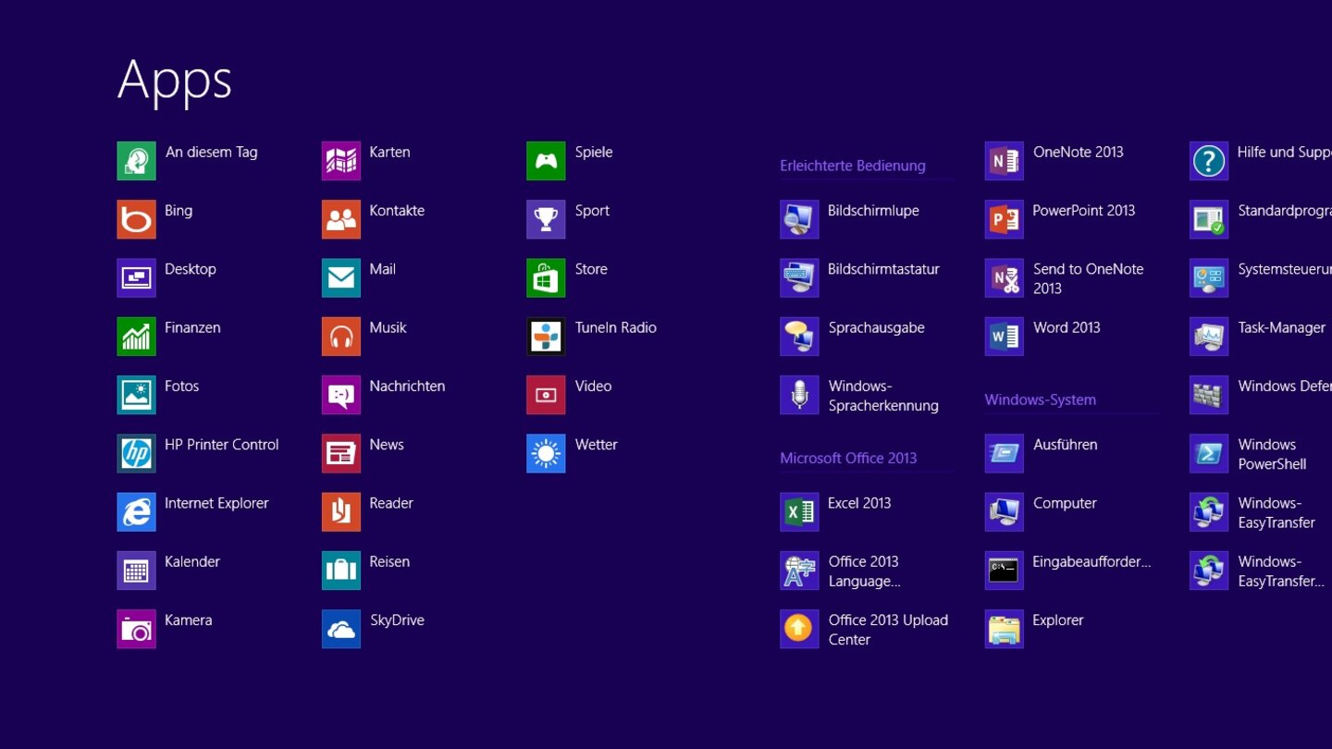The width and height of the screenshot is (1332, 749).
Task: Start Windows-Spracherkennung microphone icon
Action: (x=799, y=395)
